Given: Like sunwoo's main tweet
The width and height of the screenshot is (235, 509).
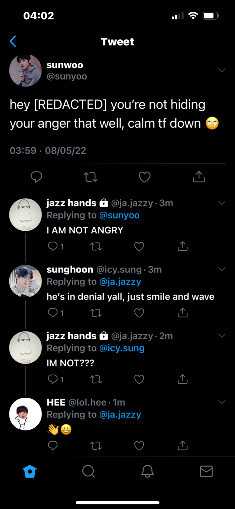Looking at the screenshot, I should tap(145, 177).
